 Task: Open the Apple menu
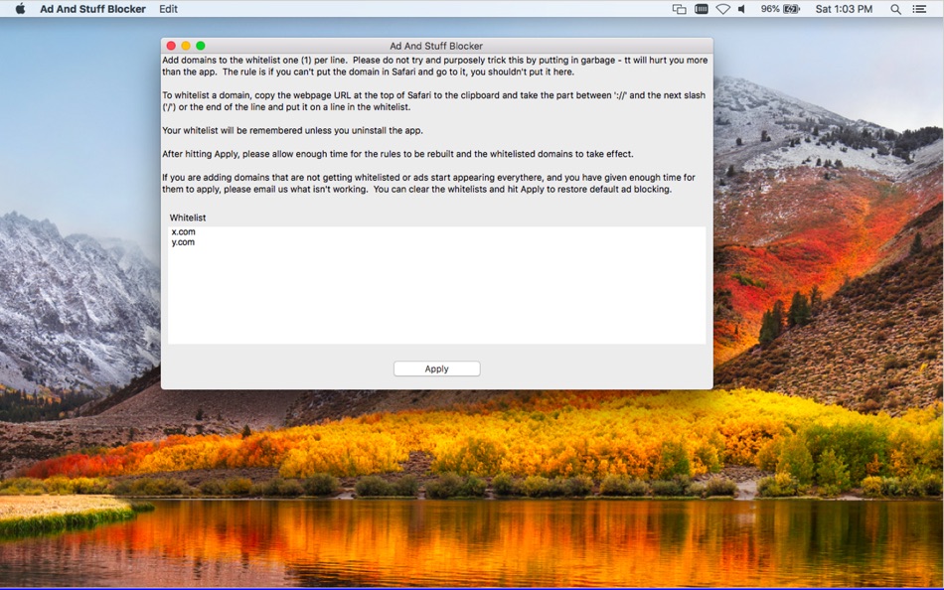click(x=20, y=8)
